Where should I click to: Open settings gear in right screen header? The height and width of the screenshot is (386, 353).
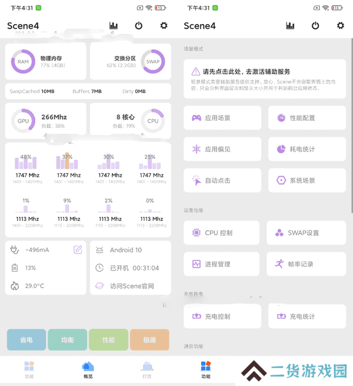(x=341, y=25)
